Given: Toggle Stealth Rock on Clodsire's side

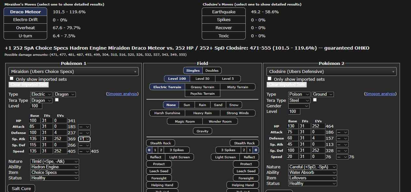Looking at the screenshot, I should tap(244, 143).
